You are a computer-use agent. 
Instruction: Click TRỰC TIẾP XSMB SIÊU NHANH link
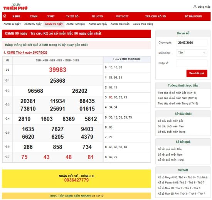[x=70, y=196]
